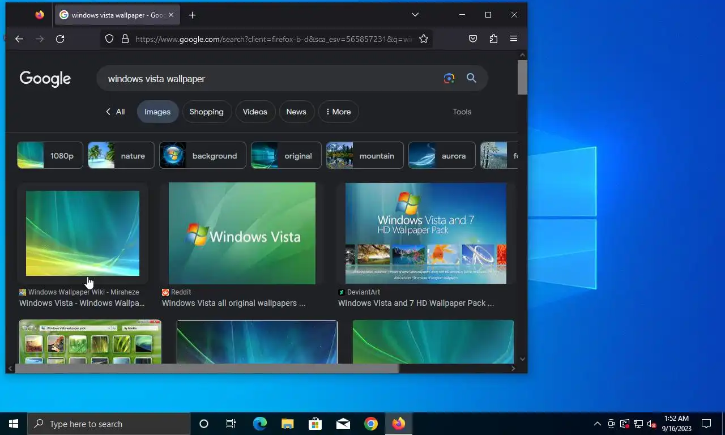The width and height of the screenshot is (725, 435).
Task: Open the notification center icon
Action: click(706, 424)
